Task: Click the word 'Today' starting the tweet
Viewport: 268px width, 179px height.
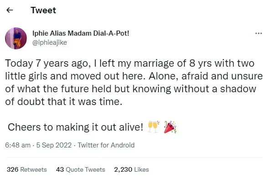Action: point(19,63)
